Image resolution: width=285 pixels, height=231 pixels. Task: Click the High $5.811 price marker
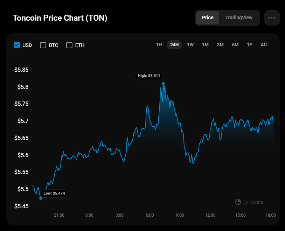(x=149, y=76)
